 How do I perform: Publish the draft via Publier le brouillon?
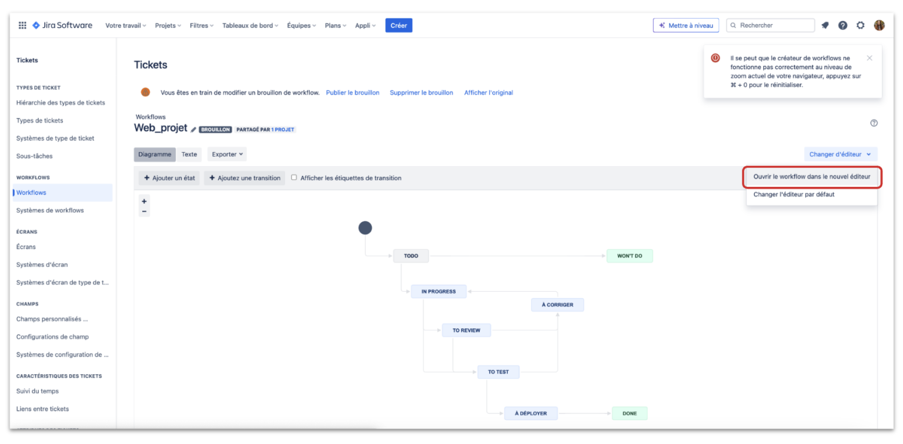353,92
